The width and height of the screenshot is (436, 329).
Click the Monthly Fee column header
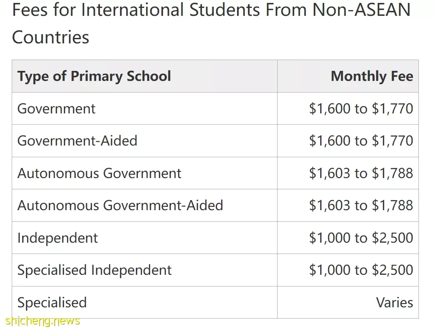[x=372, y=76]
